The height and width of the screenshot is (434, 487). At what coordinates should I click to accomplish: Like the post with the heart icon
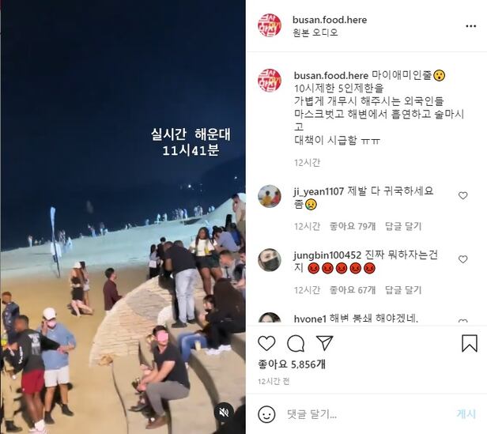(x=266, y=343)
